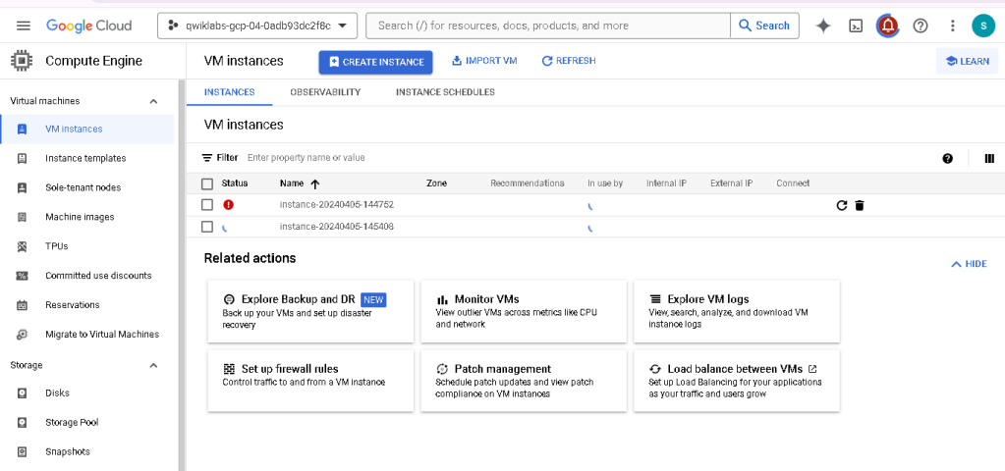This screenshot has height=471, width=1005.
Task: Click the sidebar vertical scrollbar
Action: click(182, 275)
